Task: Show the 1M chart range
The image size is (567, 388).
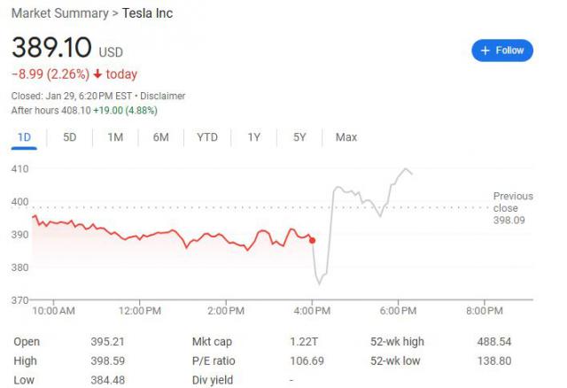Action: coord(115,137)
